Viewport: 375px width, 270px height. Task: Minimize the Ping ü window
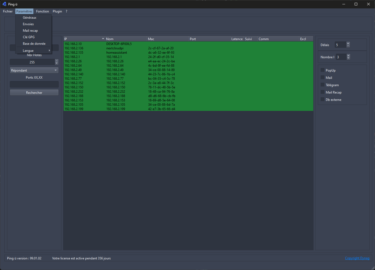pos(344,4)
